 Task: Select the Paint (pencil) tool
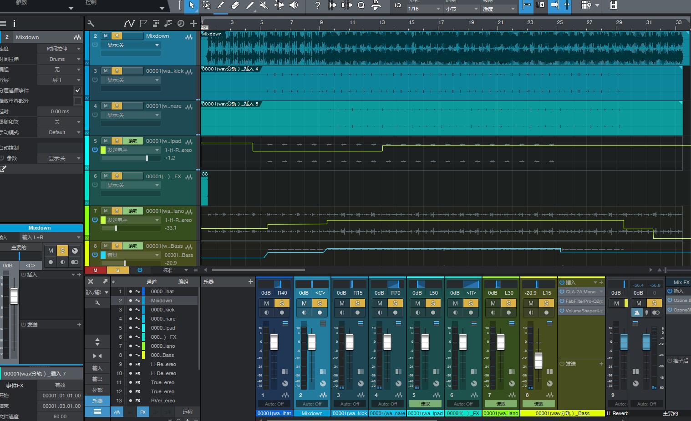pos(250,5)
